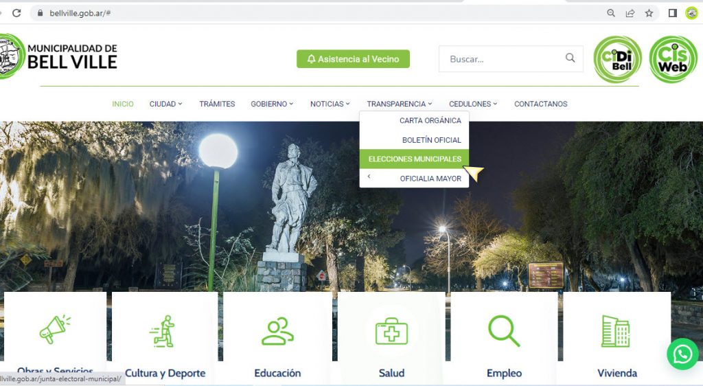703x386 pixels.
Task: Open the Cis Web logo link
Action: coord(673,59)
